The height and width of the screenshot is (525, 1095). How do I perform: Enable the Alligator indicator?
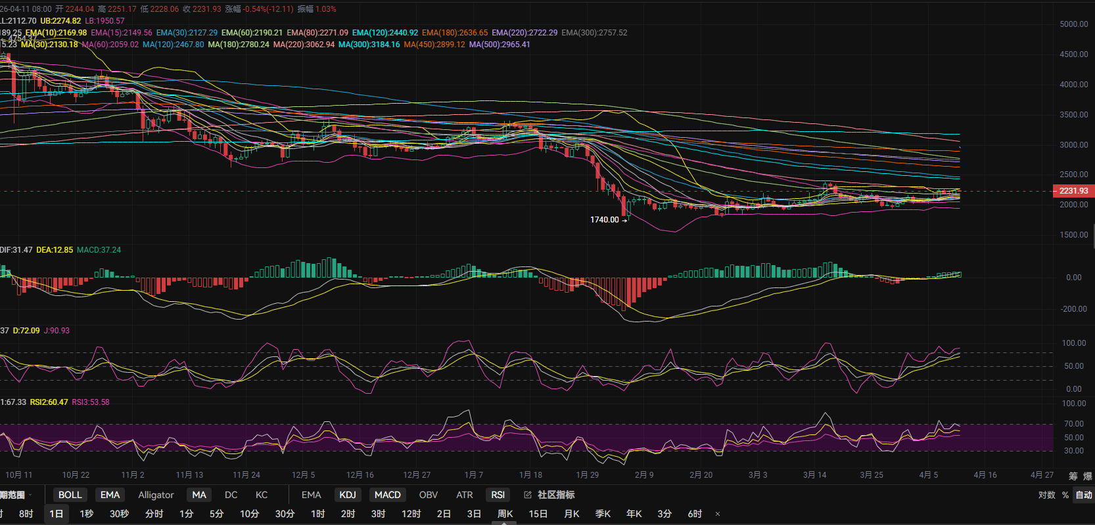pos(156,495)
